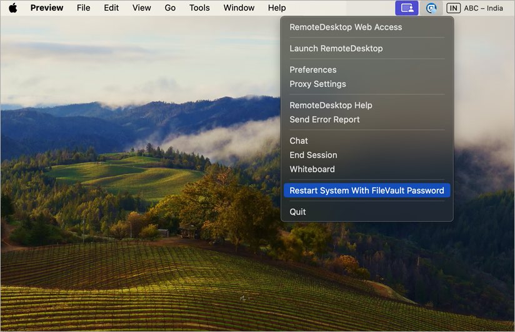This screenshot has height=332, width=515.
Task: Quit RemoteDesktop via the Quit entry
Action: 297,212
